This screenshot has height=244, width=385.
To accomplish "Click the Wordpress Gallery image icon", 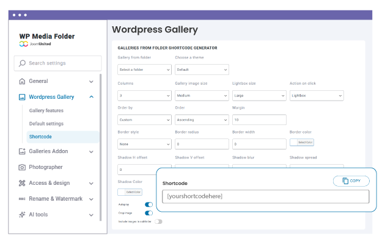I will coord(22,97).
